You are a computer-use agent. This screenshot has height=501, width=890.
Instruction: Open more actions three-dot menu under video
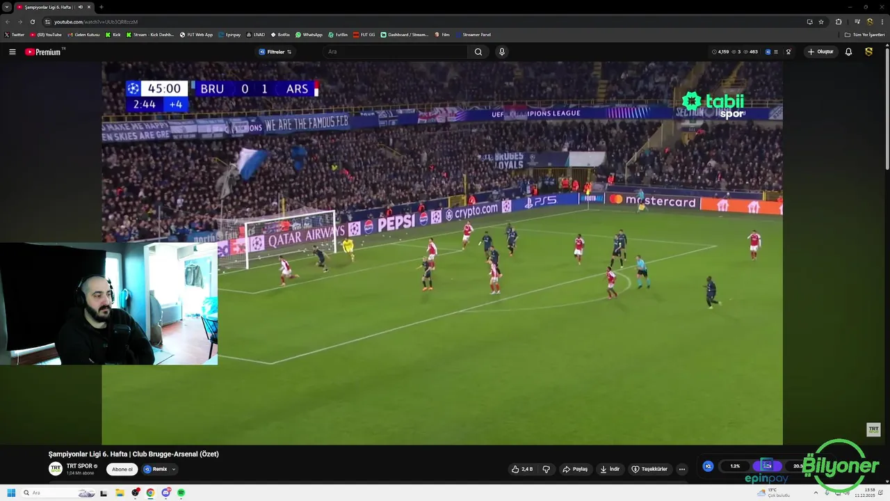click(682, 469)
